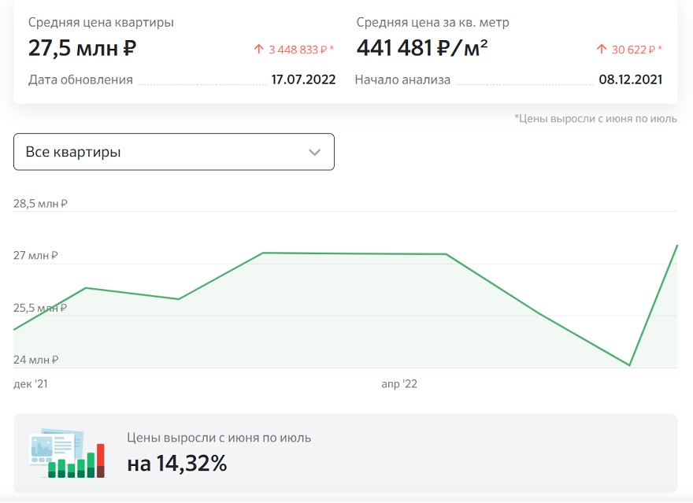Click the 'Средняя цена за кв. метр' heading
This screenshot has width=693, height=503.
432,23
